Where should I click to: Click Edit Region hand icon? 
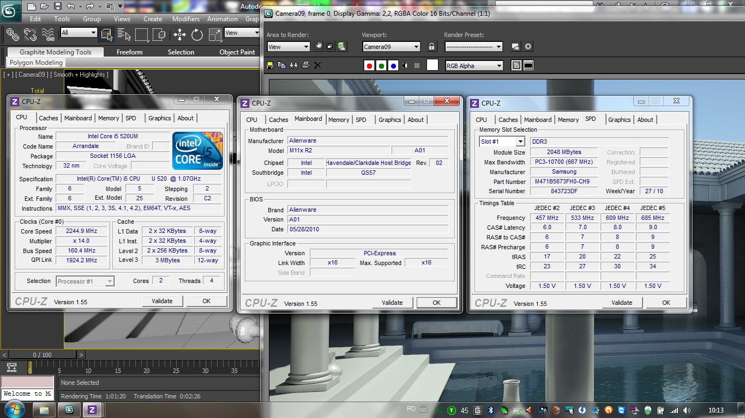(318, 47)
